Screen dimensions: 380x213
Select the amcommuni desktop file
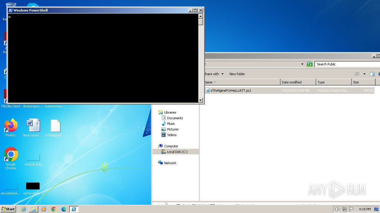coord(11,188)
